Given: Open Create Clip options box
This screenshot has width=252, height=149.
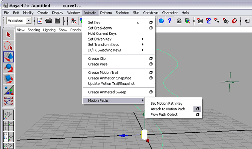Looking at the screenshot, I should pos(151,59).
